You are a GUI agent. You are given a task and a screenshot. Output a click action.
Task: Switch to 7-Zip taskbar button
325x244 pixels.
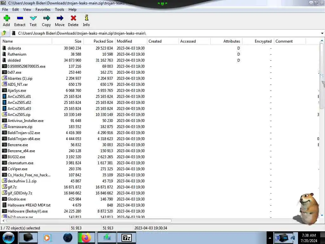pyautogui.click(x=127, y=238)
